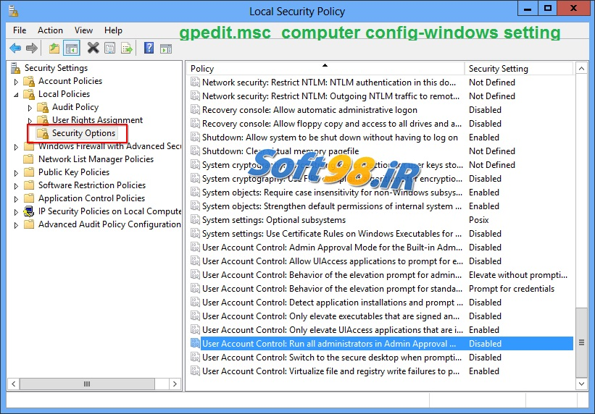Viewport: 595px width, 414px height.
Task: Toggle Show/Hide Console Tree toolbar icon
Action: (x=72, y=48)
